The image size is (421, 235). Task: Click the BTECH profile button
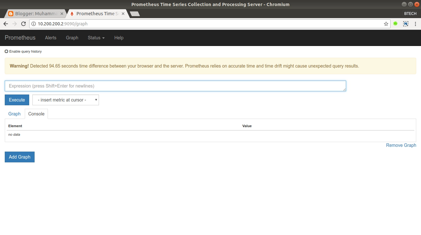point(410,14)
